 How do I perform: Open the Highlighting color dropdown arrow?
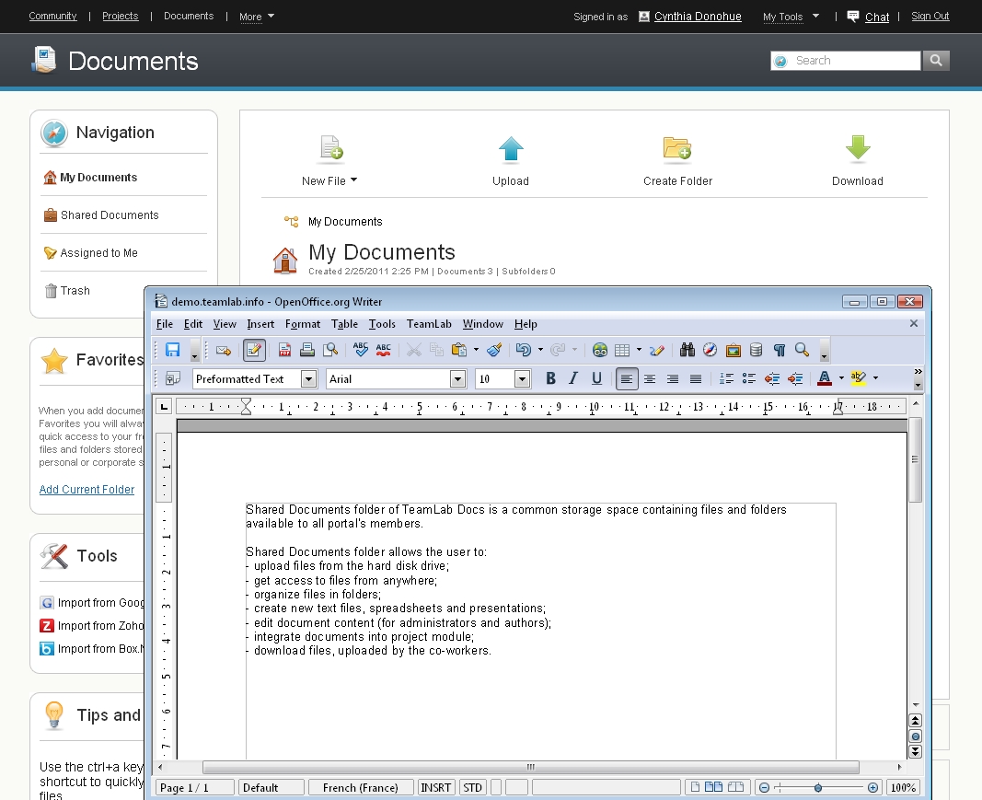tap(875, 378)
